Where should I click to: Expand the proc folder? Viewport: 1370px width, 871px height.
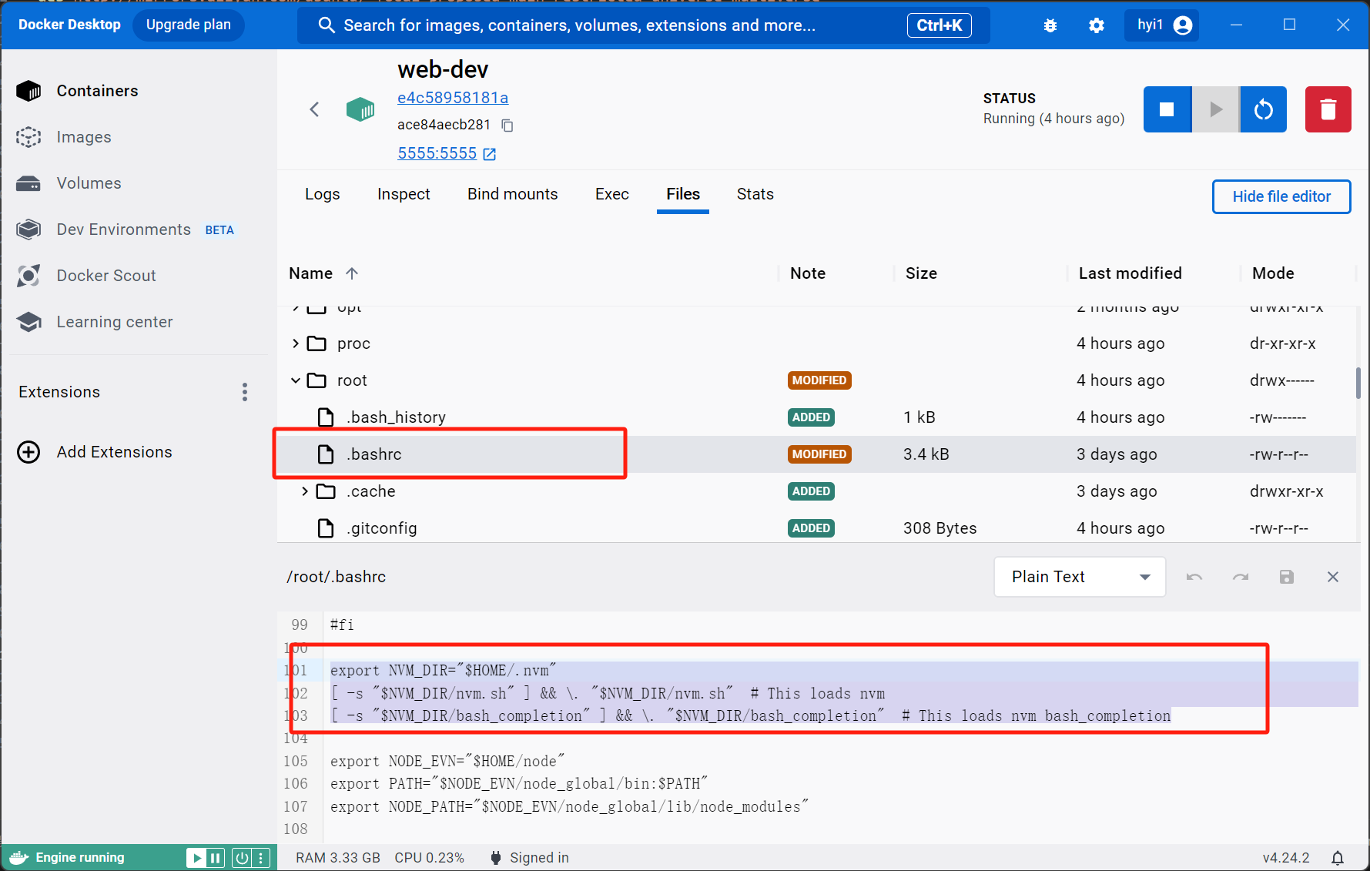pyautogui.click(x=296, y=343)
